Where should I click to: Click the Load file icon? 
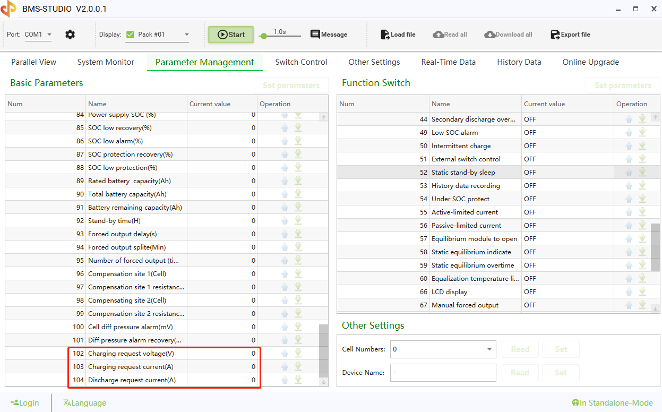(x=385, y=35)
